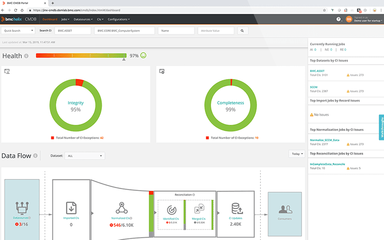Click the Integrity panel icon
Screen dimensions: 384x240
7,71
